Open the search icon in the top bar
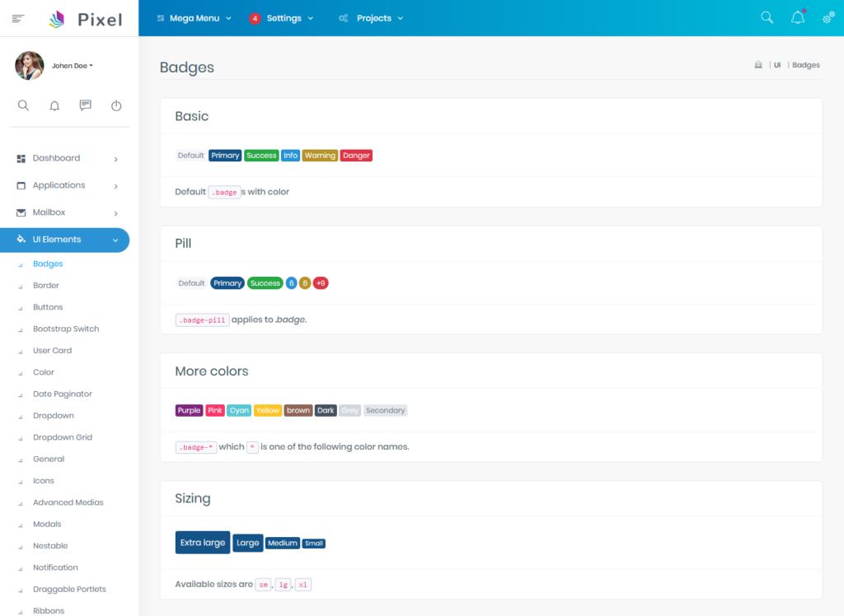 coord(767,18)
